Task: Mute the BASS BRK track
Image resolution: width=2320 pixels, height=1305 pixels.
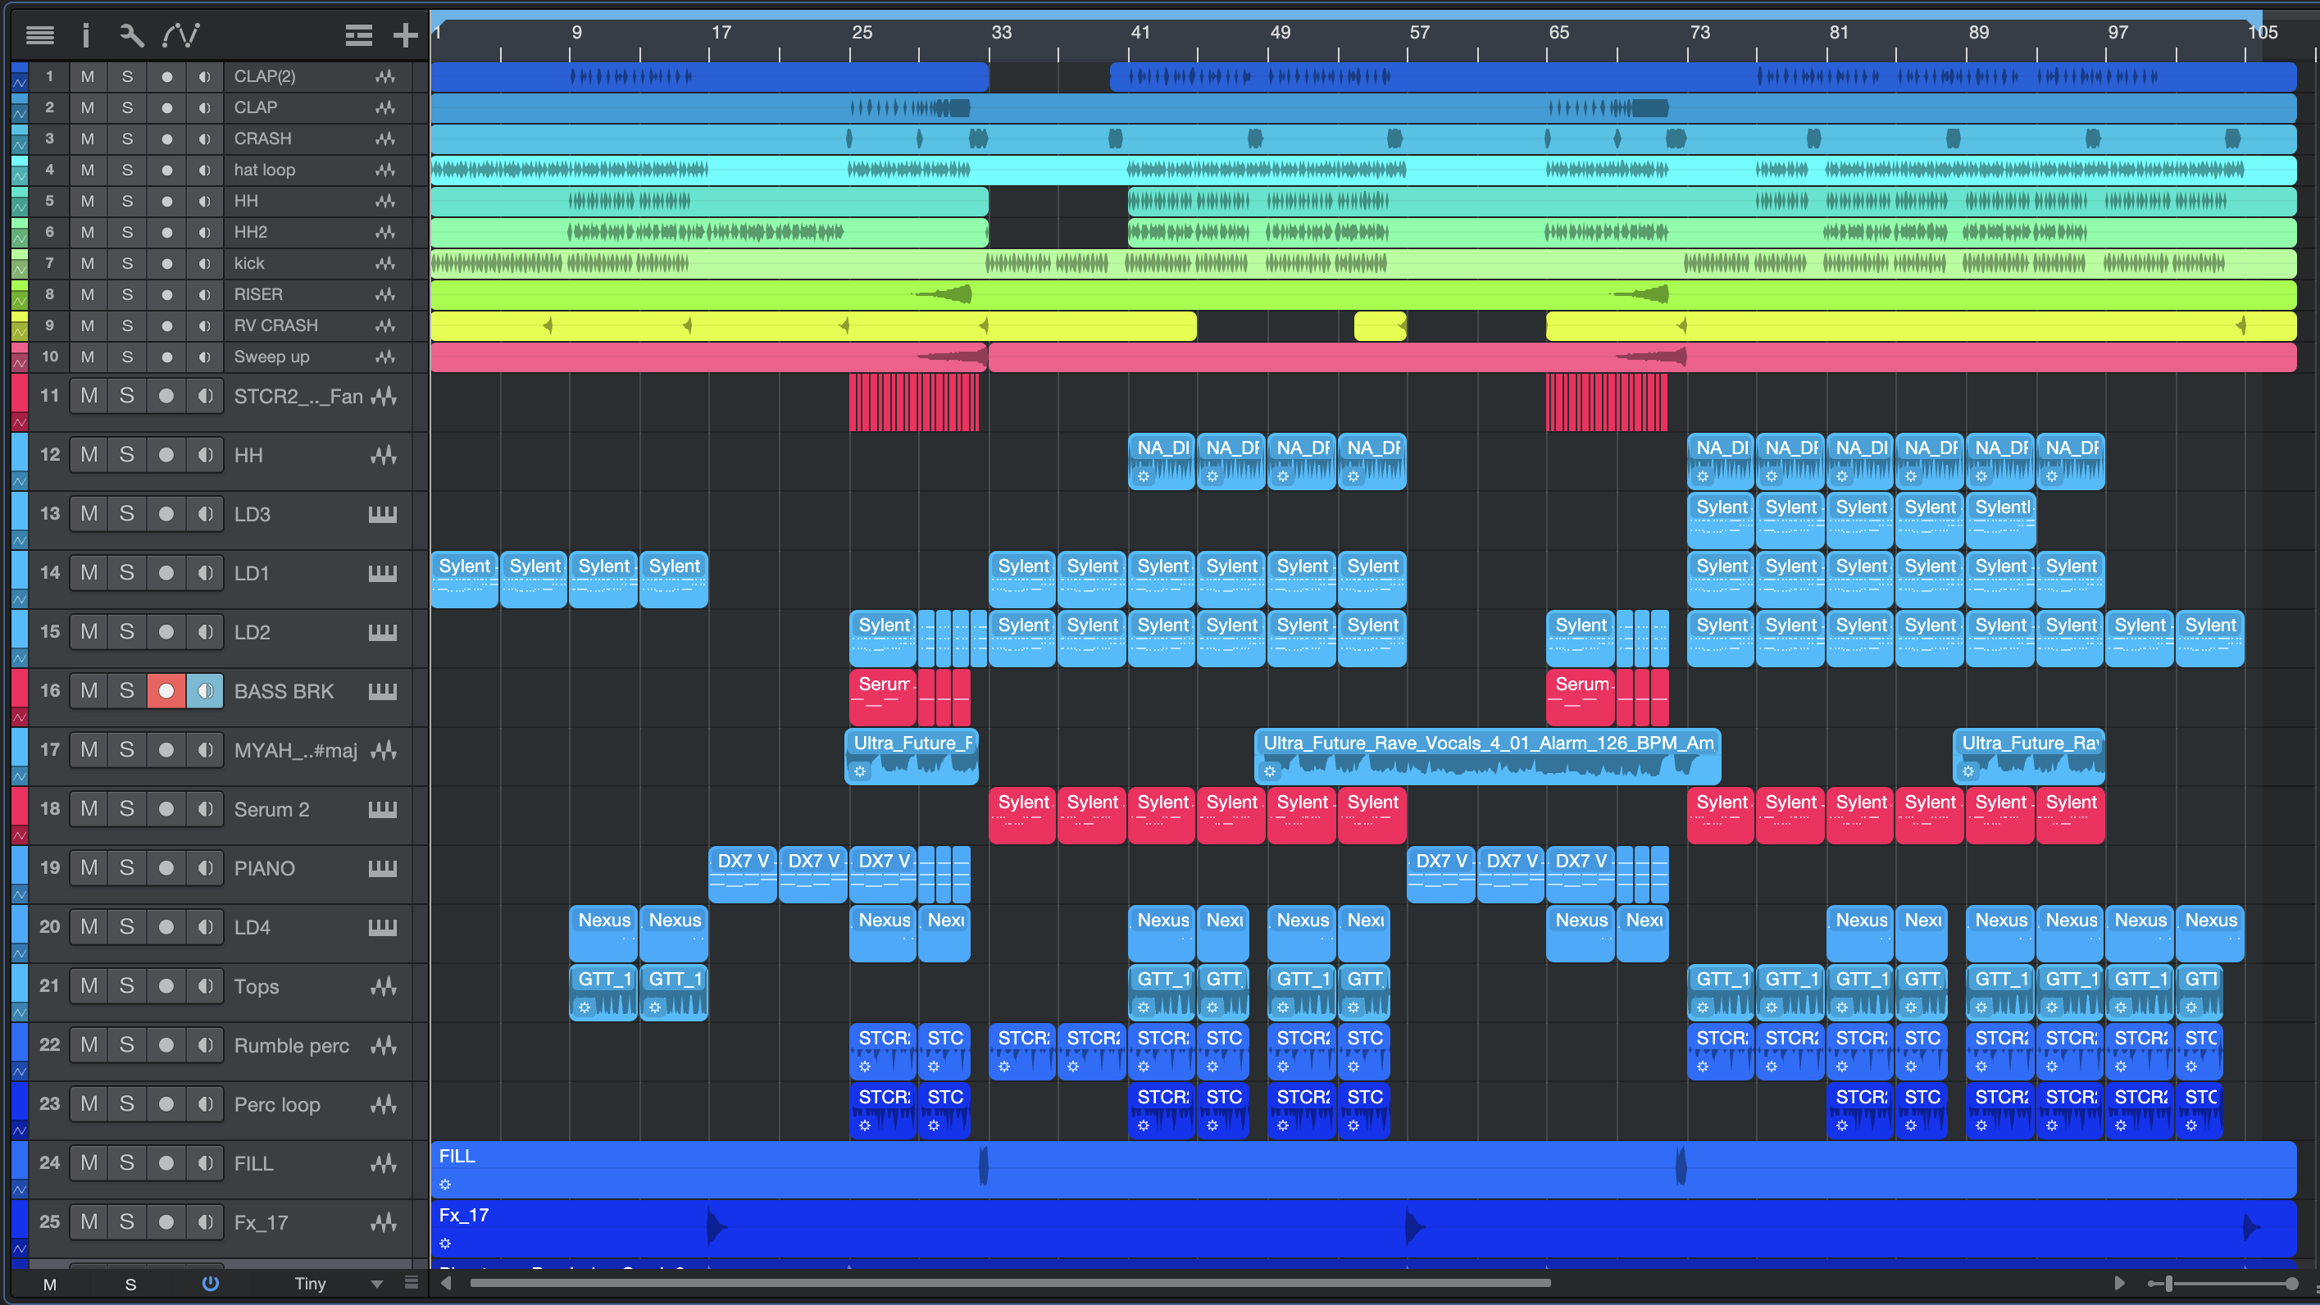Action: click(x=89, y=691)
